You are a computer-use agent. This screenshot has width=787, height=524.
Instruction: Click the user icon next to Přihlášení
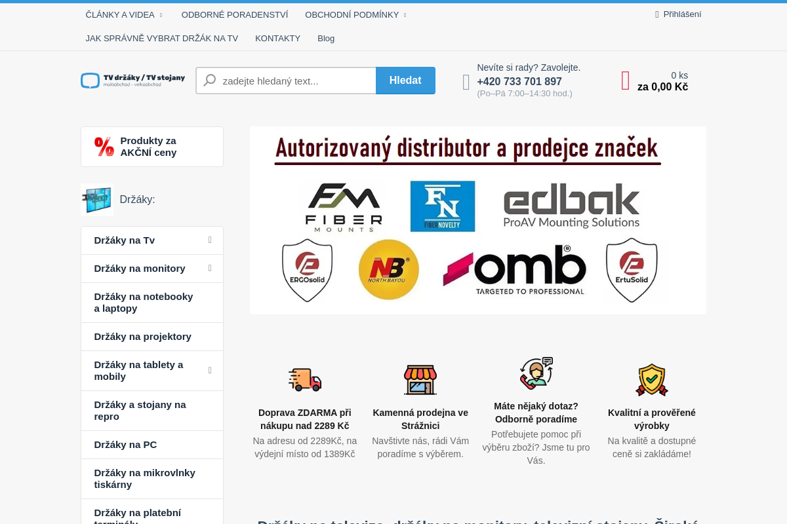coord(657,14)
